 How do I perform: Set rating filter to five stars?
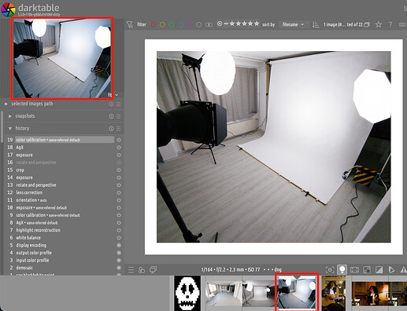pos(257,24)
